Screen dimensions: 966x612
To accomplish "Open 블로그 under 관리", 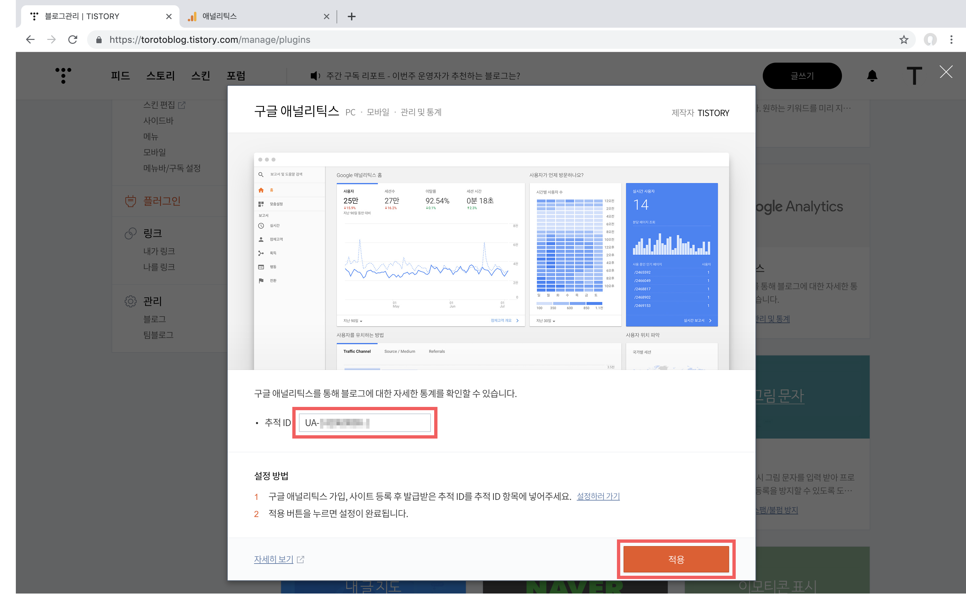I will tap(154, 319).
